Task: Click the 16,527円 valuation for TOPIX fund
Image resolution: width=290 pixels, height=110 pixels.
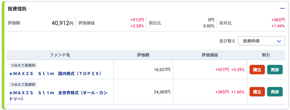Action: pyautogui.click(x=162, y=70)
